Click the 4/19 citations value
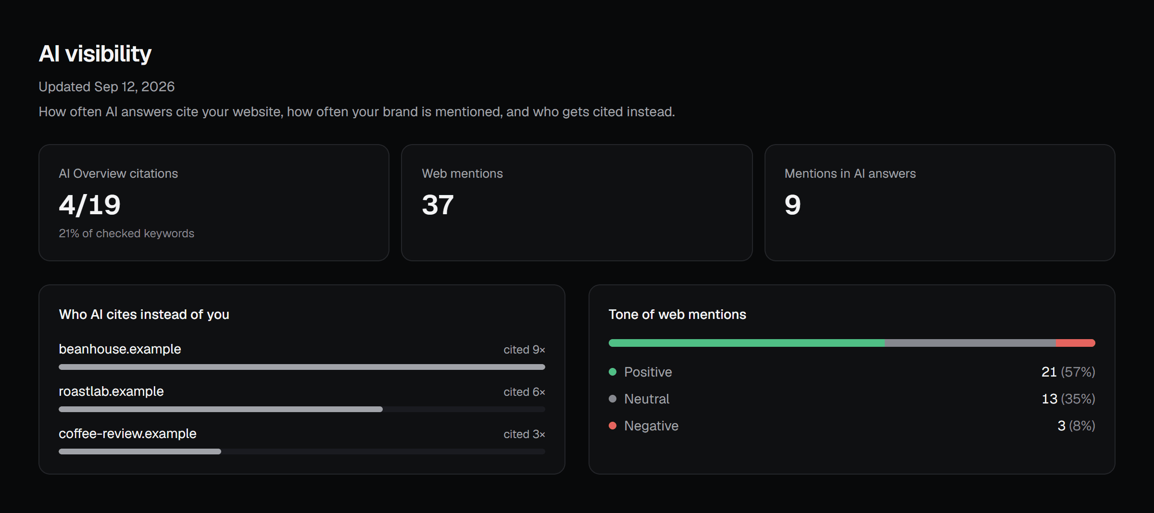 pyautogui.click(x=89, y=205)
